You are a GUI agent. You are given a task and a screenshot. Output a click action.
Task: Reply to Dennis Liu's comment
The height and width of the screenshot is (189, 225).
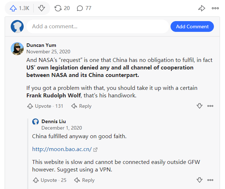[84, 180]
